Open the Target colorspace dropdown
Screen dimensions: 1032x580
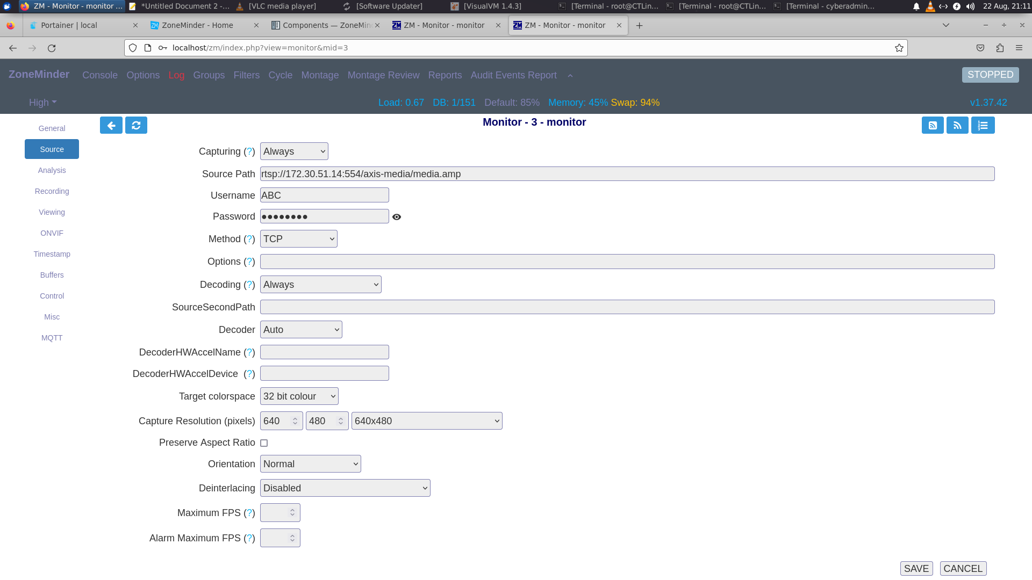pyautogui.click(x=299, y=396)
